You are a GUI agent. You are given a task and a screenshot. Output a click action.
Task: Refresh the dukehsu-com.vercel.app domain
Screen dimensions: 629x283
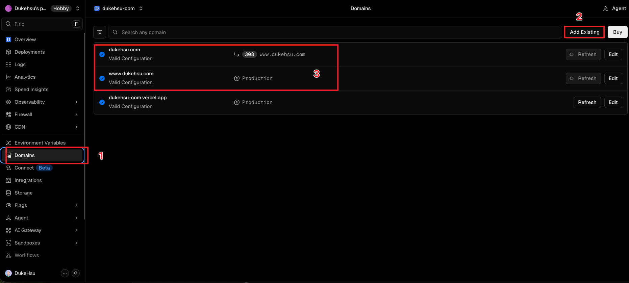pos(587,102)
